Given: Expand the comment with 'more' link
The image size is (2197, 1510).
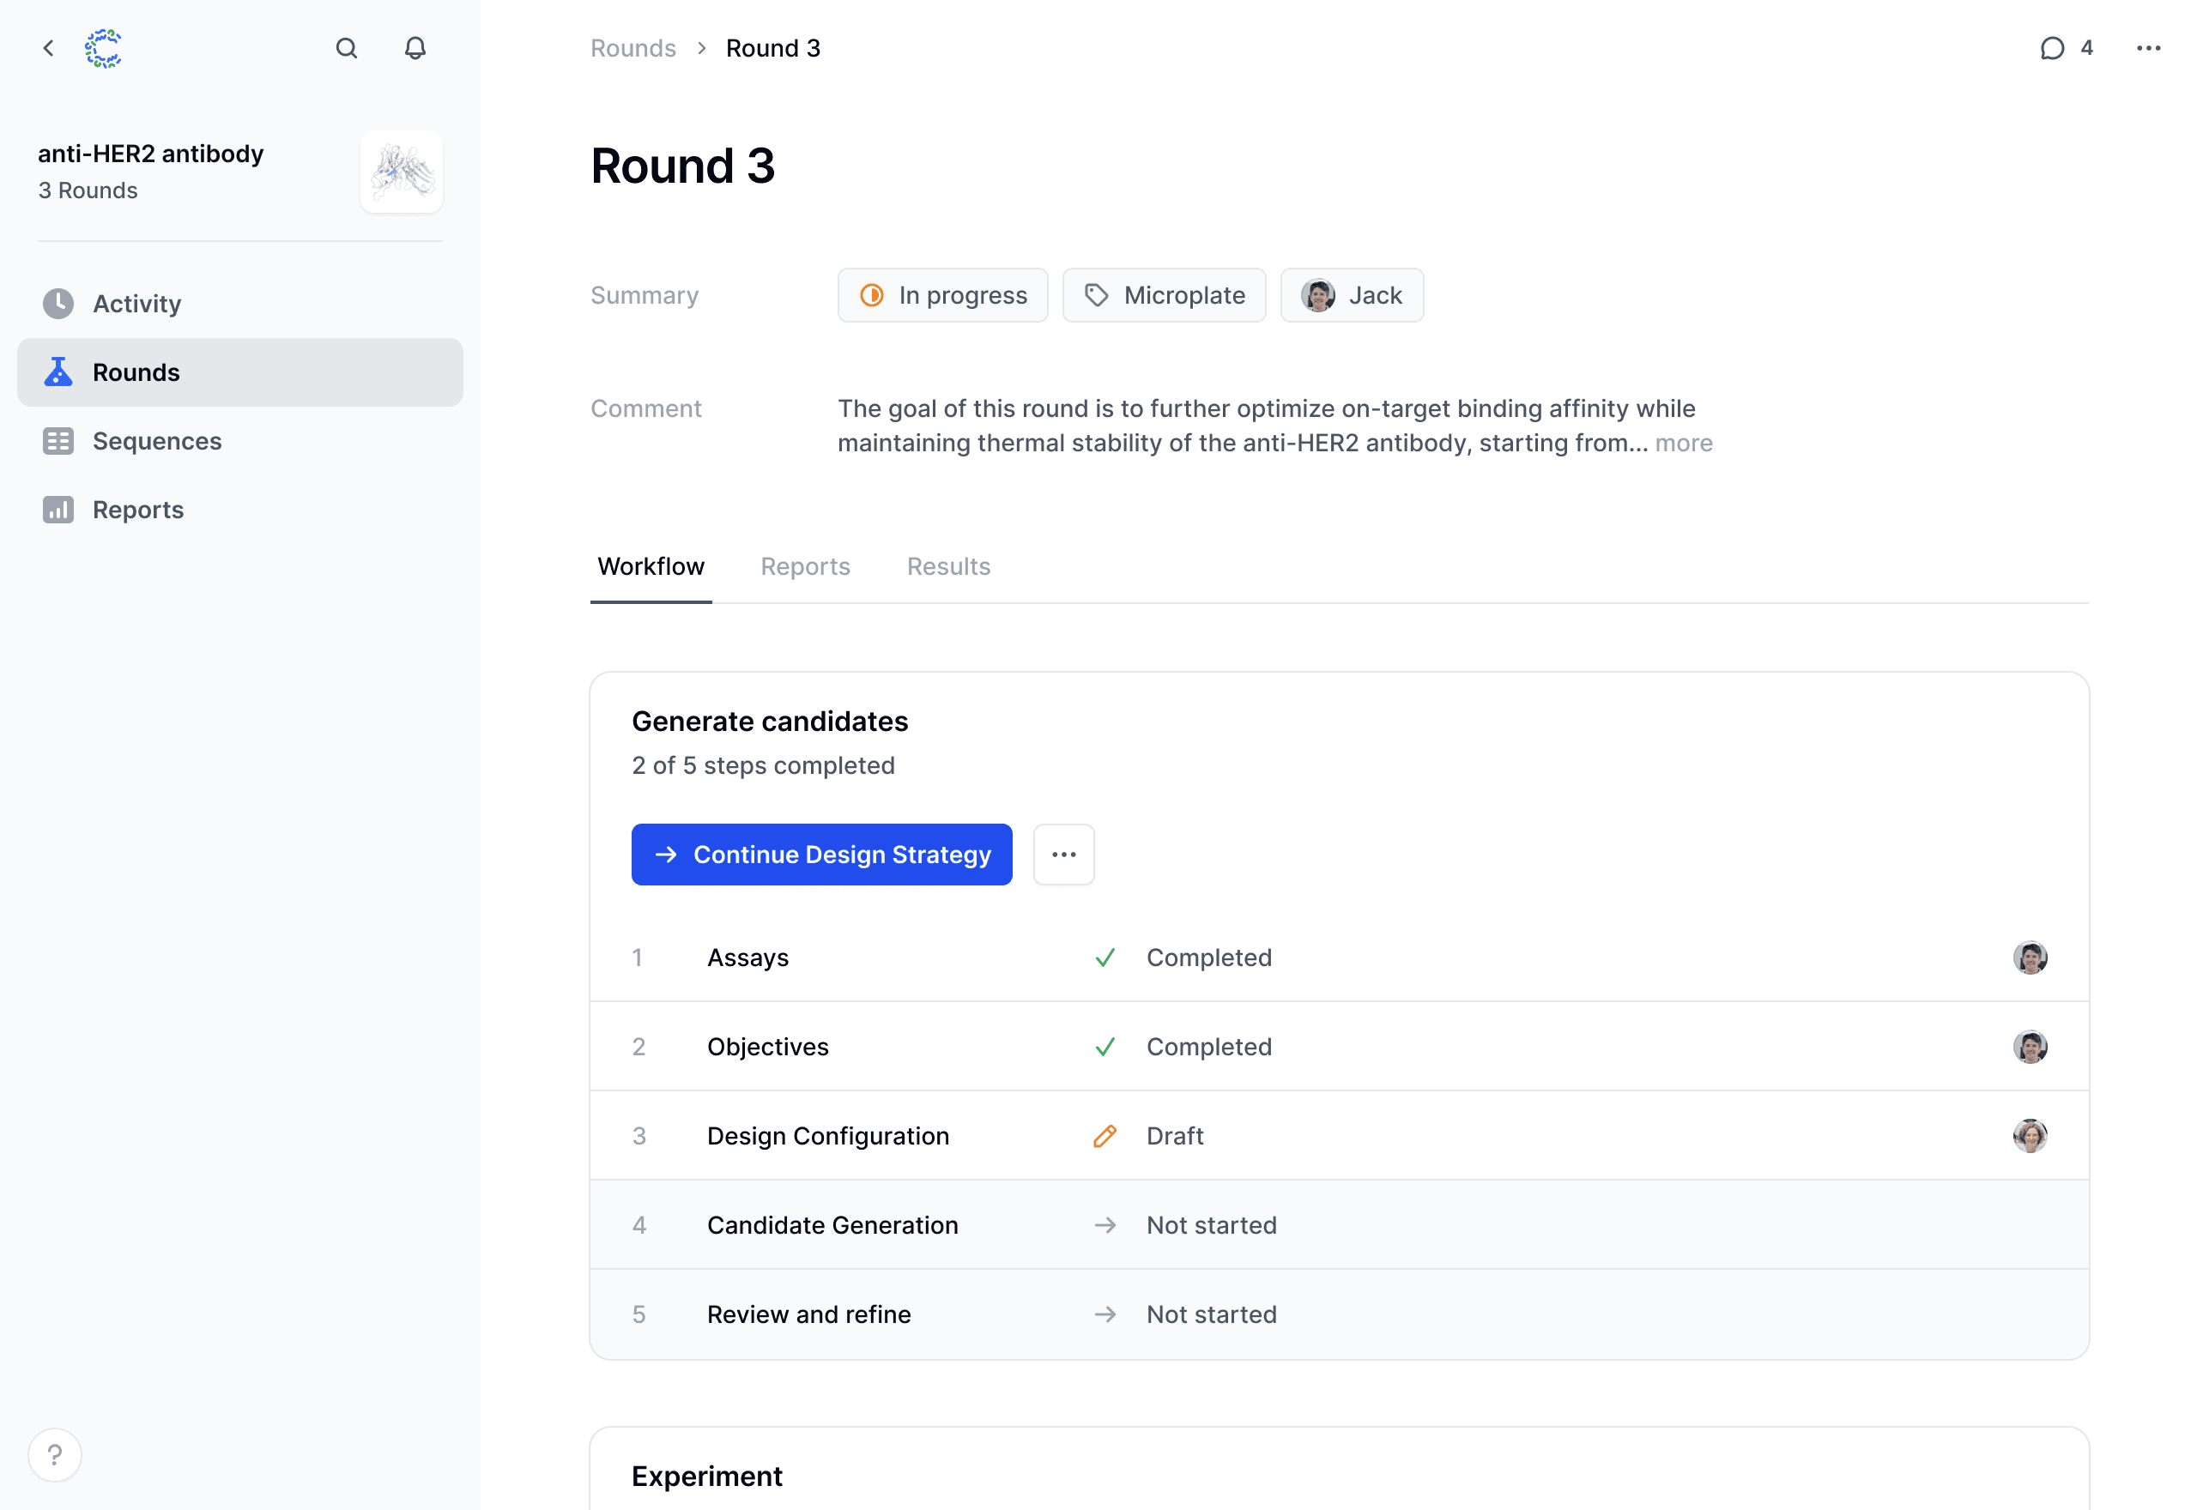Looking at the screenshot, I should tap(1683, 443).
